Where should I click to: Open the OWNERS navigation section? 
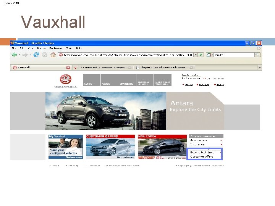tap(127, 80)
